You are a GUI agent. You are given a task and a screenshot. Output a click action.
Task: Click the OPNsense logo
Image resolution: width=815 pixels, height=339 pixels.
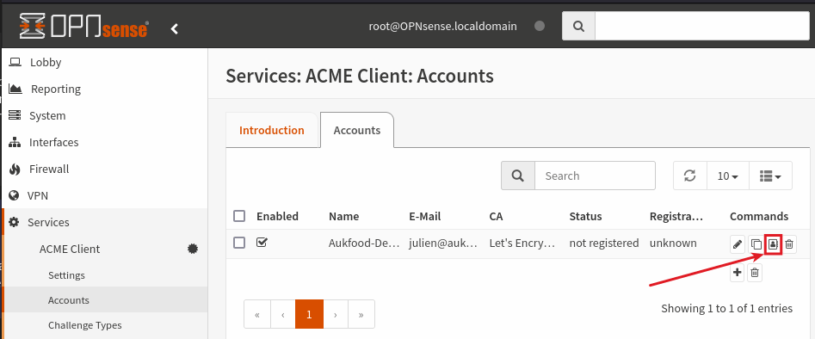(x=84, y=27)
